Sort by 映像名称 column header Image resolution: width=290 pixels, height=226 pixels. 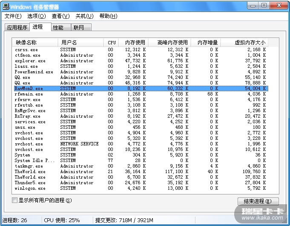(35, 43)
